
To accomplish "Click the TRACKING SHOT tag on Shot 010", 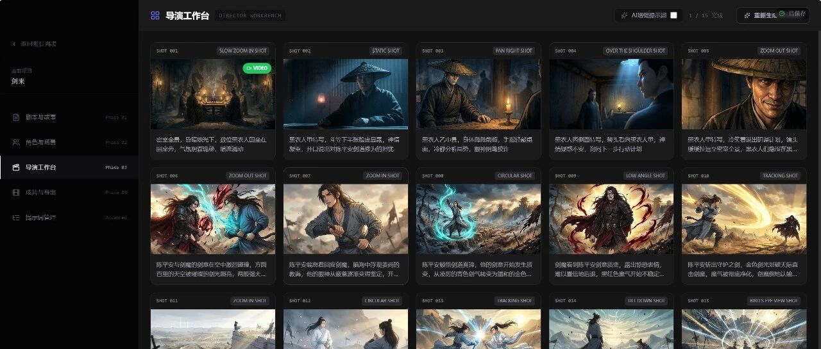I will [780, 175].
